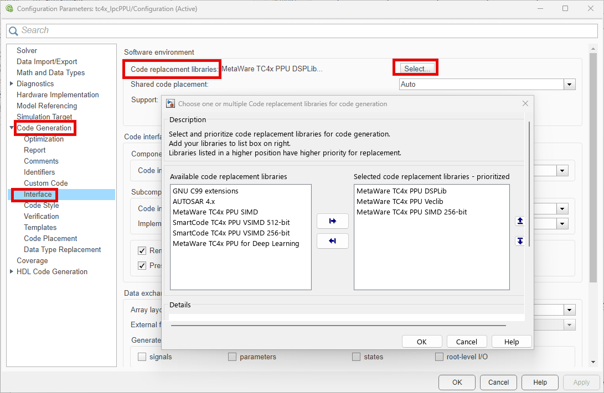
Task: Toggle the root-level I/O checkbox
Action: pos(440,357)
